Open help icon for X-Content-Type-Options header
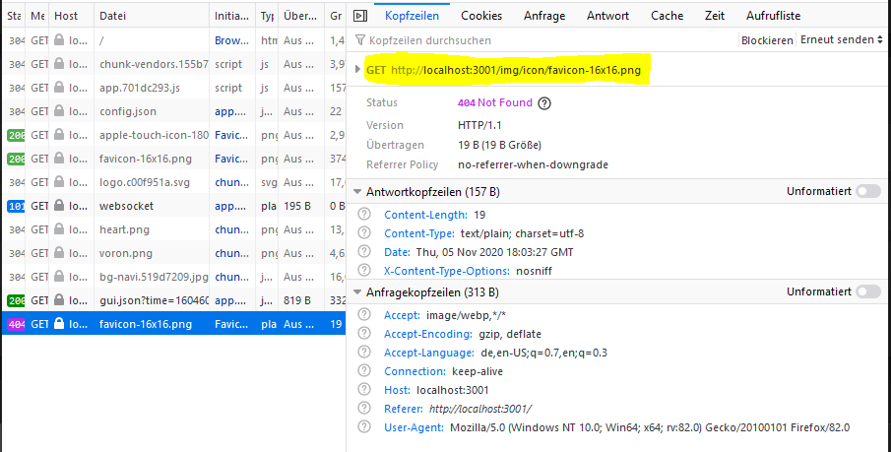 pos(364,270)
